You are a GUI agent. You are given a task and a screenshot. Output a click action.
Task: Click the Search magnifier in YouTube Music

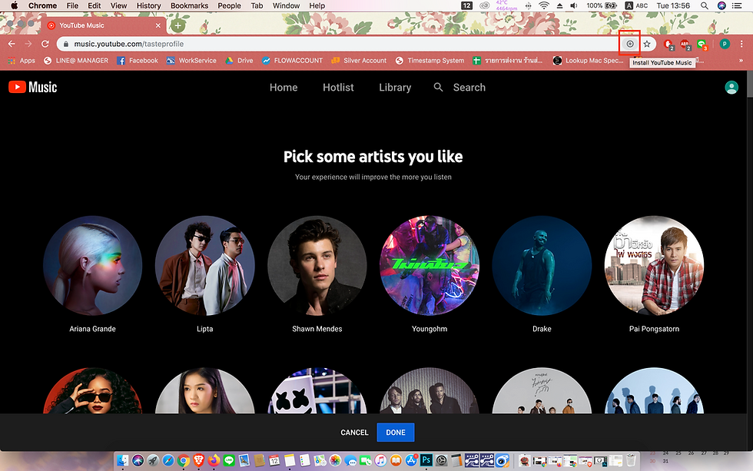(x=438, y=87)
